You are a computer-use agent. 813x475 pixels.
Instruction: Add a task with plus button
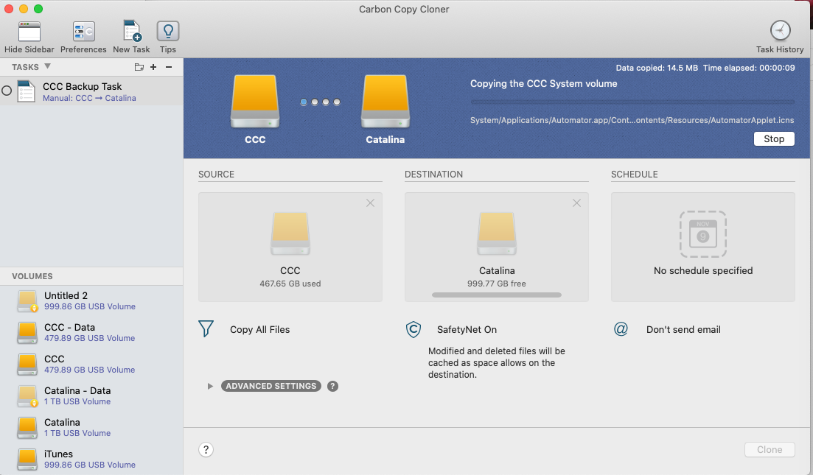153,67
